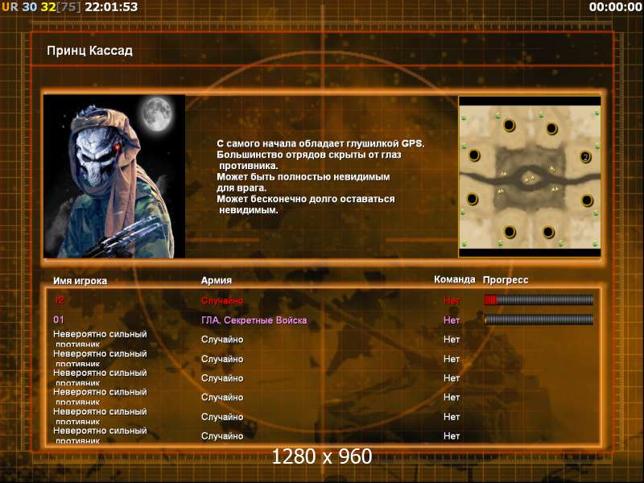Click the title 'Принц Кассад'

[89, 51]
